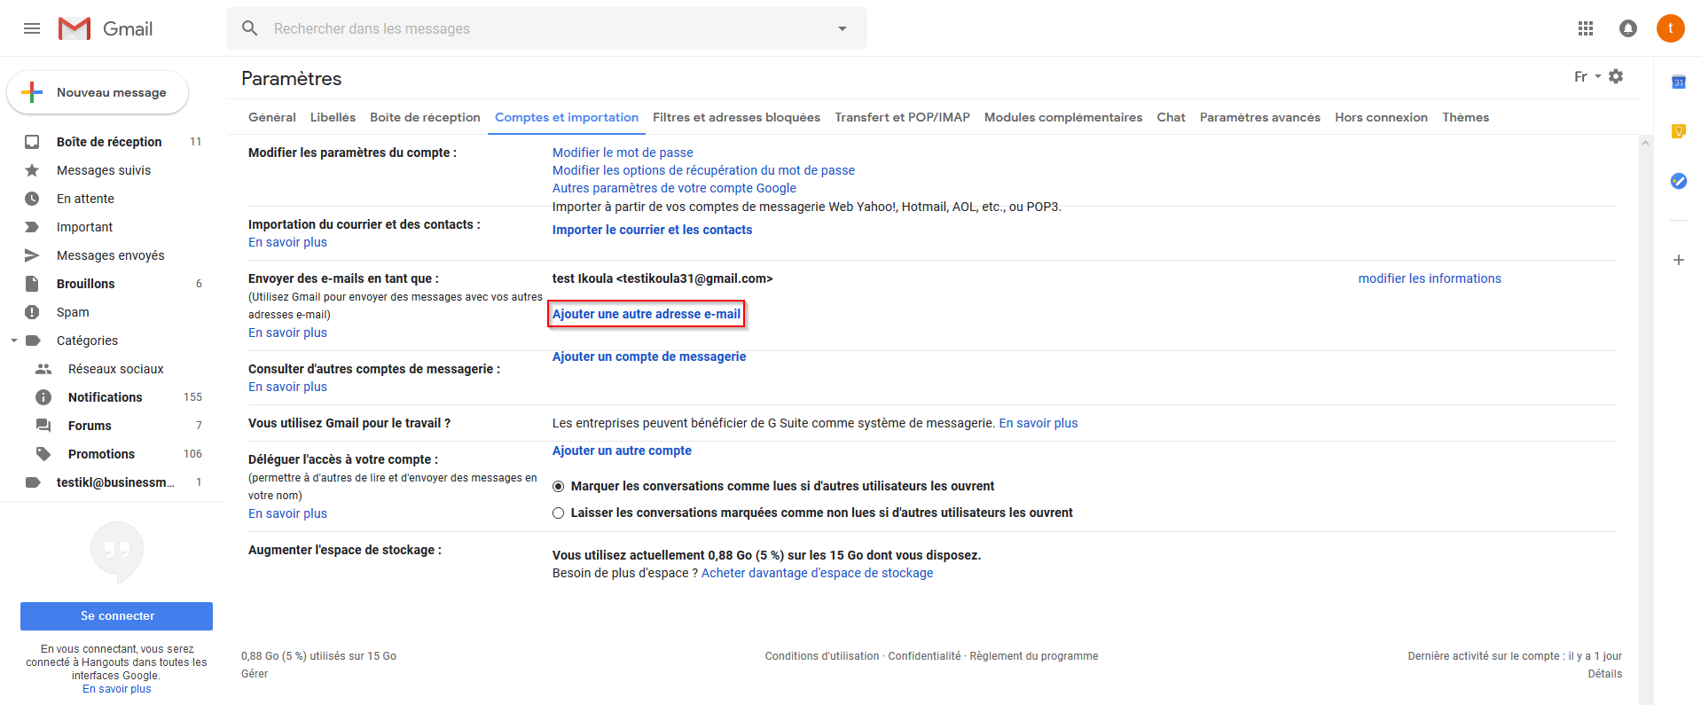This screenshot has width=1701, height=705.
Task: Click the Nouveau message button
Action: [x=98, y=92]
